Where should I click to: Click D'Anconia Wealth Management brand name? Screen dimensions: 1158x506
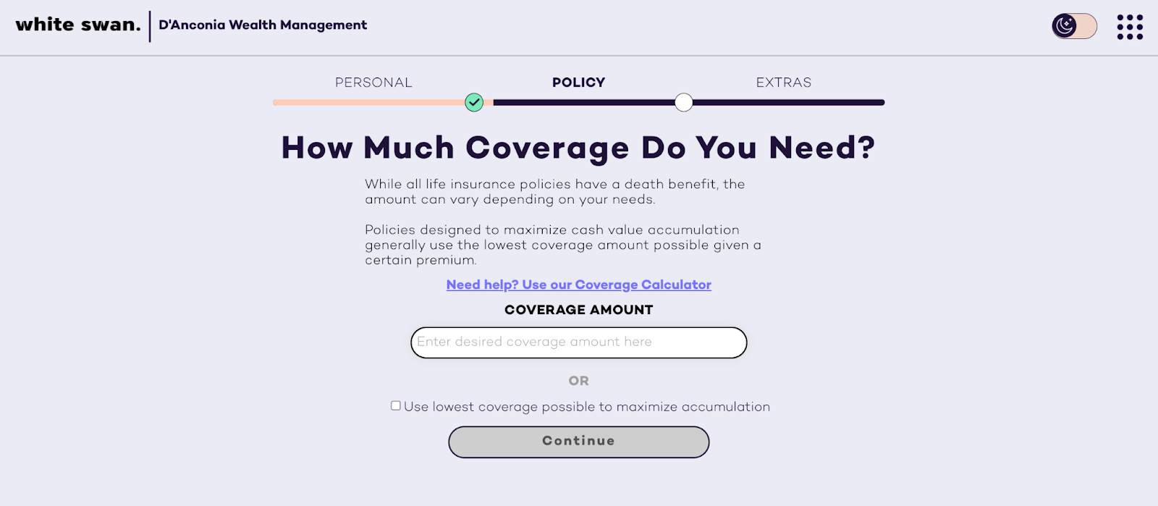coord(263,25)
